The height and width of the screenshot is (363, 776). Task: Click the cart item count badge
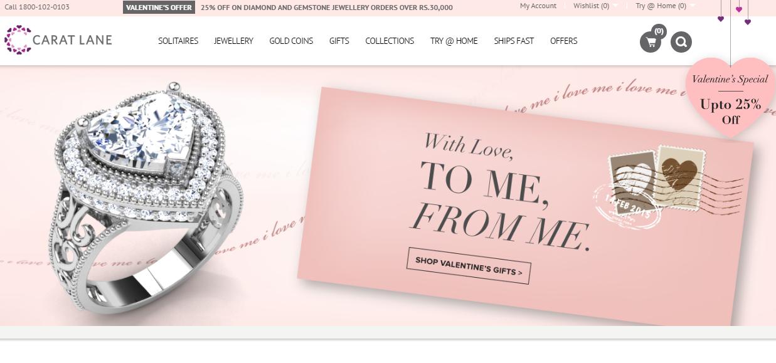click(x=659, y=31)
